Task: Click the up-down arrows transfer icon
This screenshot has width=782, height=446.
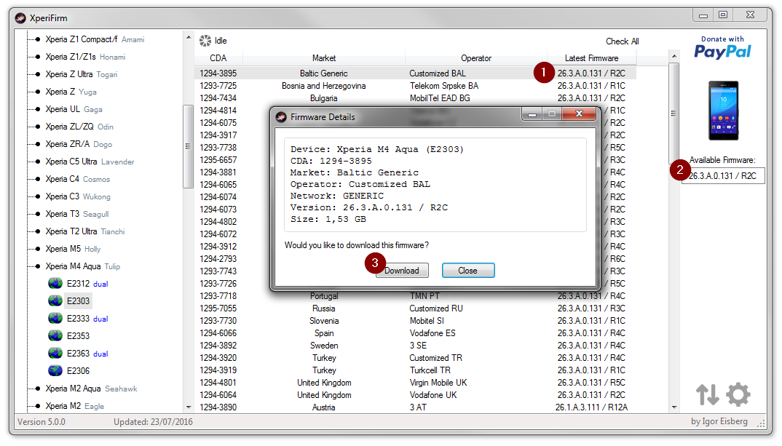Action: [x=707, y=394]
